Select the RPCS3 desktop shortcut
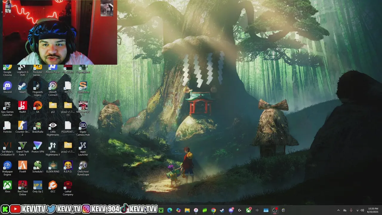The image size is (382, 215). [x=68, y=87]
